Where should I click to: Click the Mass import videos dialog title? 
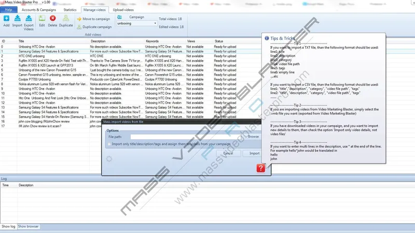tap(123, 122)
